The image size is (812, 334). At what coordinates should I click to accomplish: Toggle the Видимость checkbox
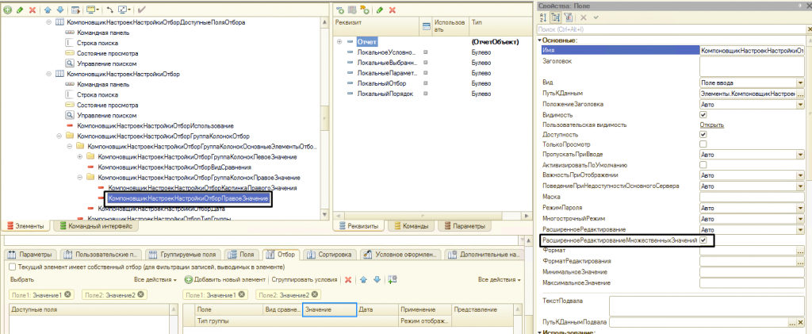[x=703, y=114]
